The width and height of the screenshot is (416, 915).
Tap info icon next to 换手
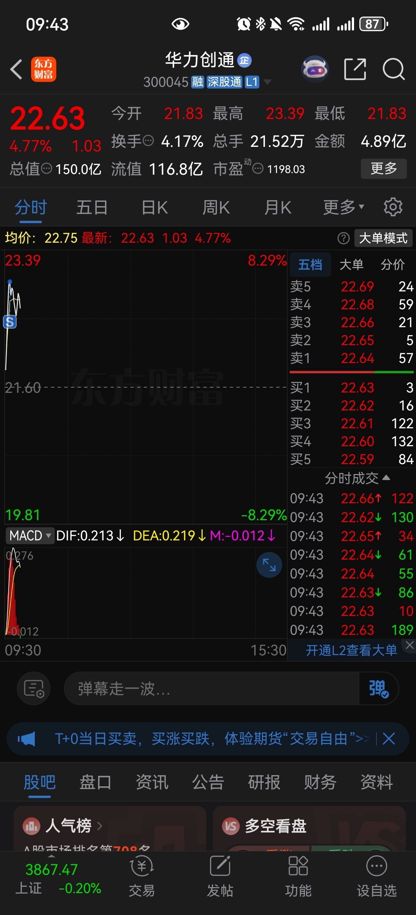coord(148,141)
